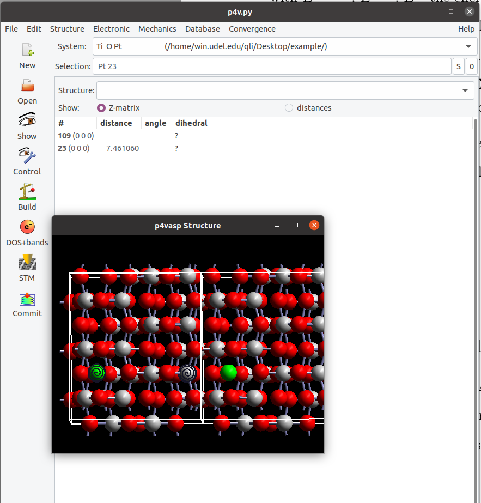Open the Convergence menu

pyautogui.click(x=252, y=29)
